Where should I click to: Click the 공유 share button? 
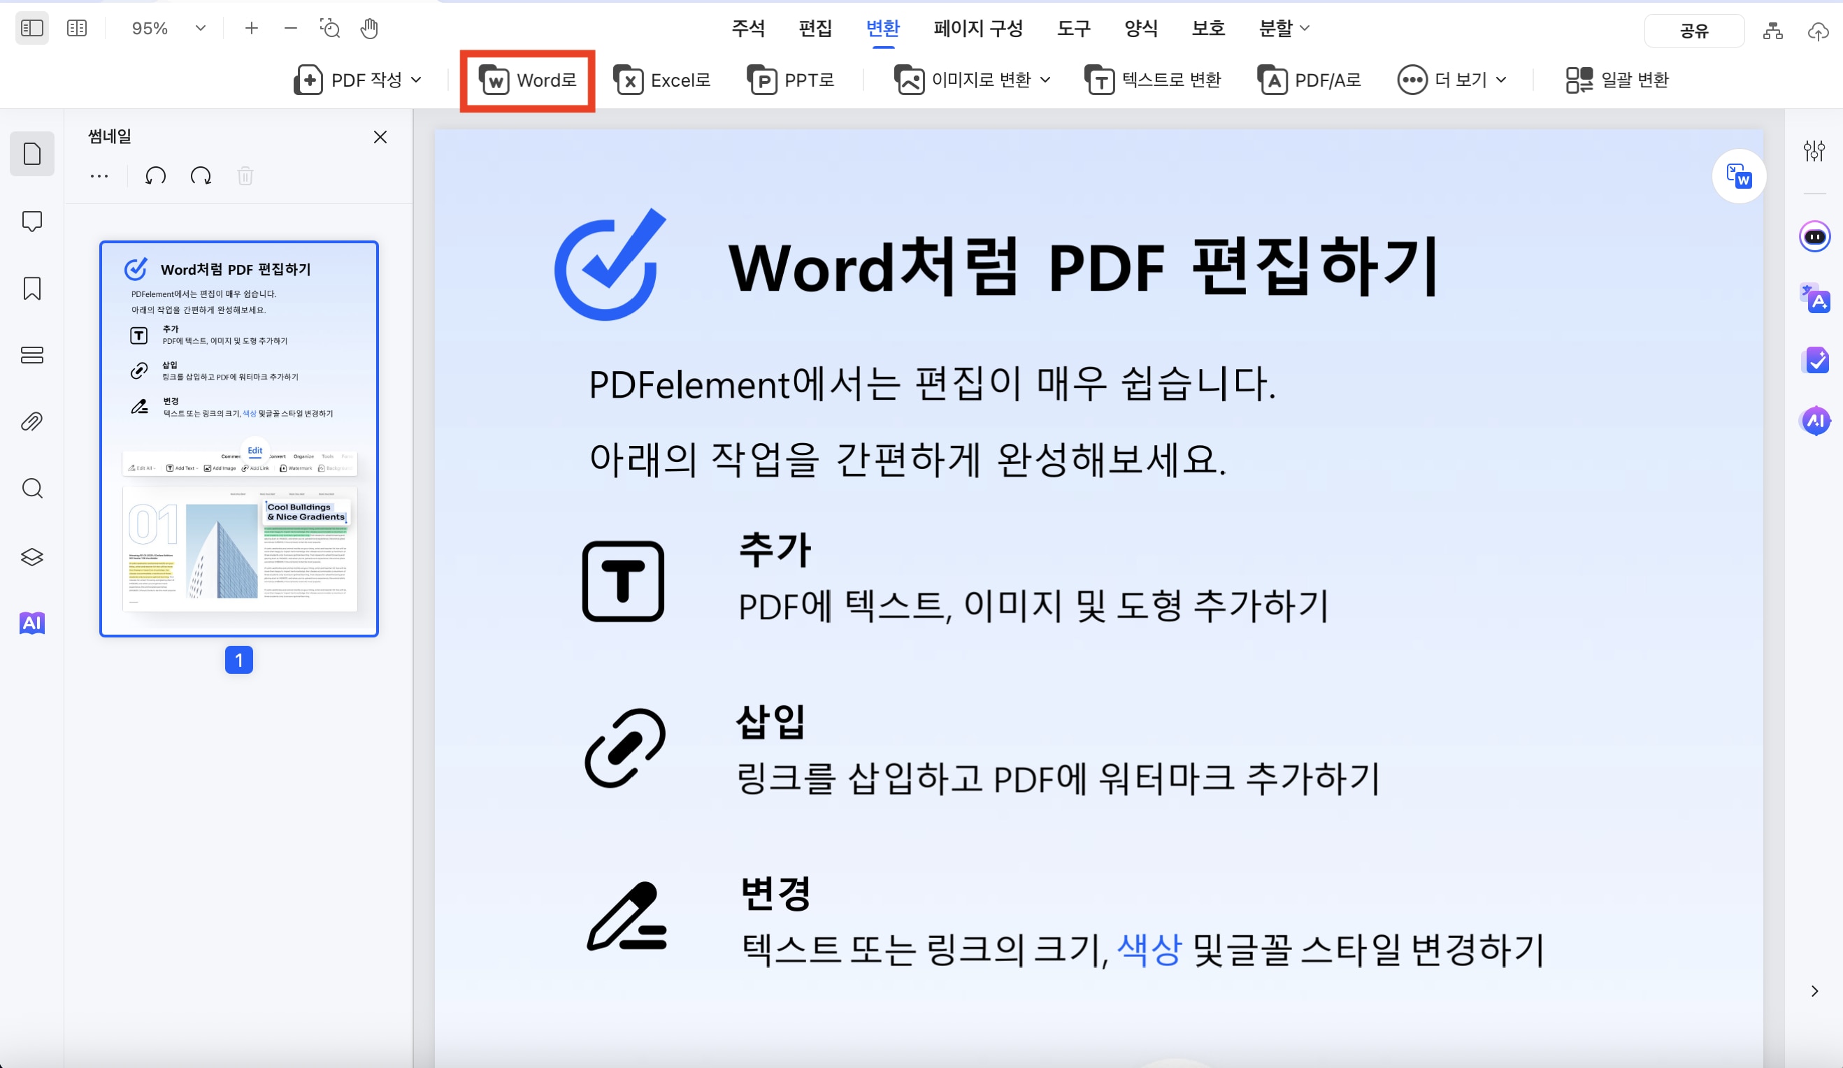(1694, 31)
